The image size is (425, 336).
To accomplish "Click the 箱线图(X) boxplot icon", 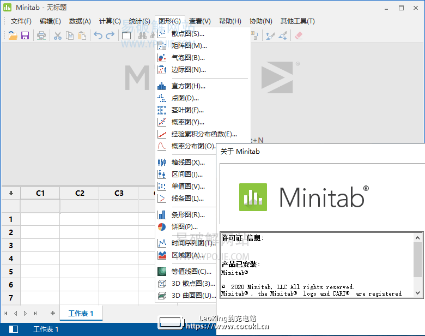I will click(x=162, y=163).
